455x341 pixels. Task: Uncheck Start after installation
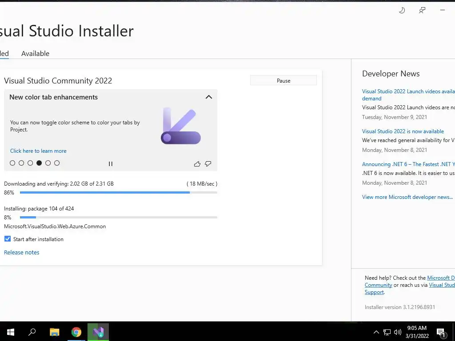(x=8, y=239)
